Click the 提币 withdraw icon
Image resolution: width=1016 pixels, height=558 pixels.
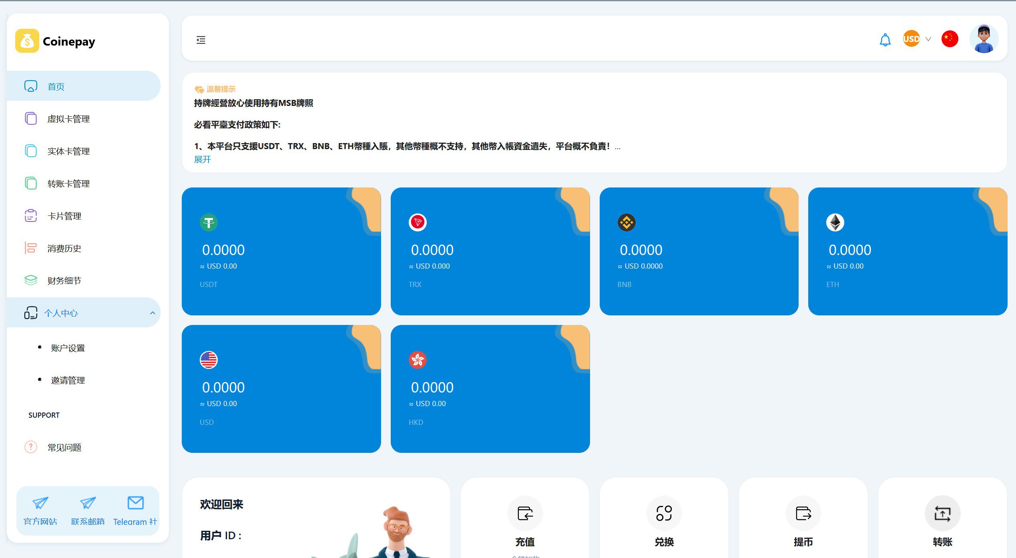[x=803, y=513]
